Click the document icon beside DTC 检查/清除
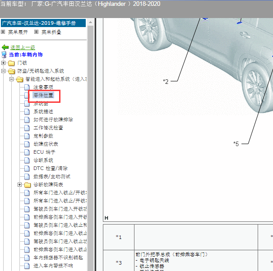This screenshot has height=271, width=273. coord(27,168)
